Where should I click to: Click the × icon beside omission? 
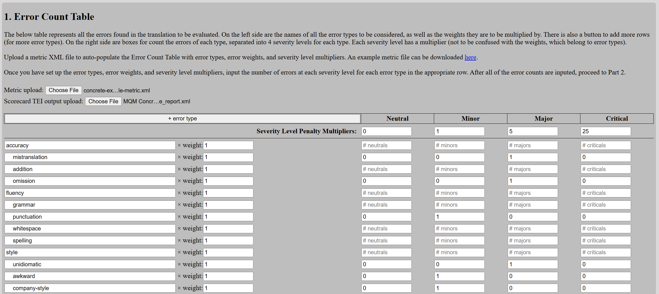[179, 181]
